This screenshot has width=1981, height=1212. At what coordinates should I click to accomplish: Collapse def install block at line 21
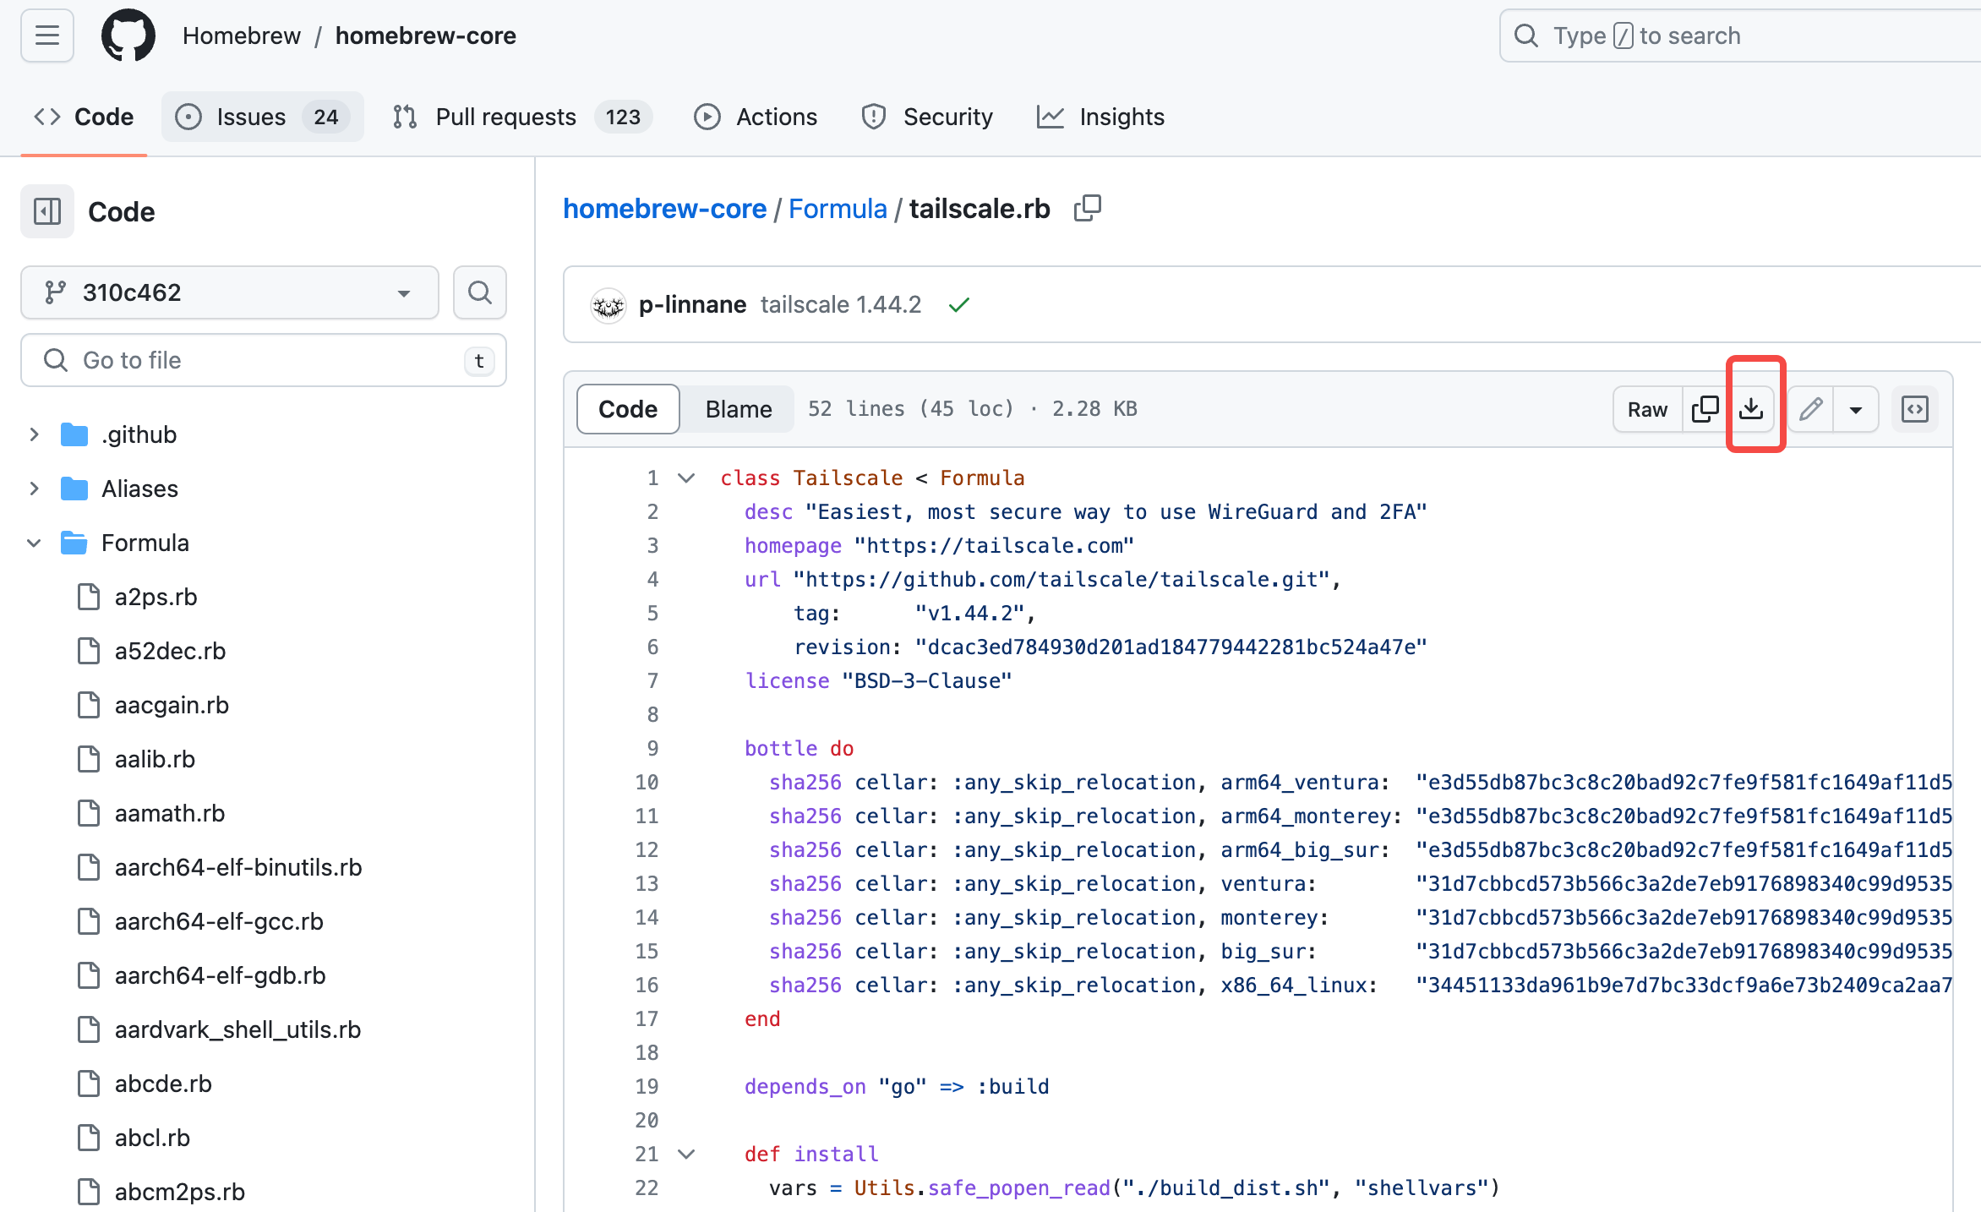(686, 1154)
